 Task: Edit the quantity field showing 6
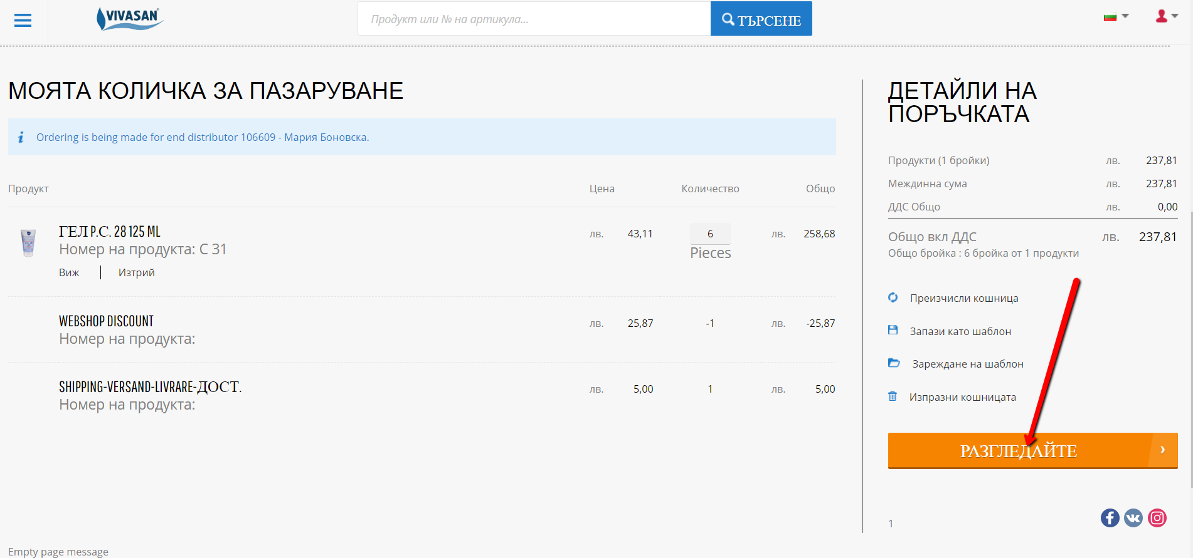coord(710,234)
